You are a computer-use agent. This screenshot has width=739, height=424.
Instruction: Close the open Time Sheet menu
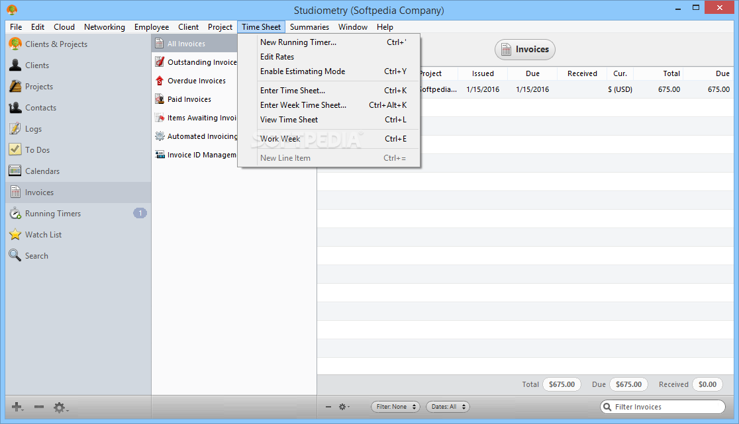261,27
